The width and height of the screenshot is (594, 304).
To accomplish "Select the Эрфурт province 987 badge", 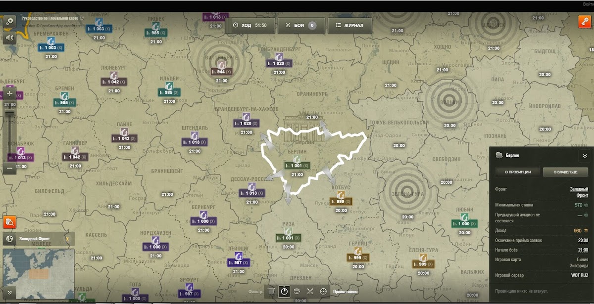I will (x=189, y=294).
